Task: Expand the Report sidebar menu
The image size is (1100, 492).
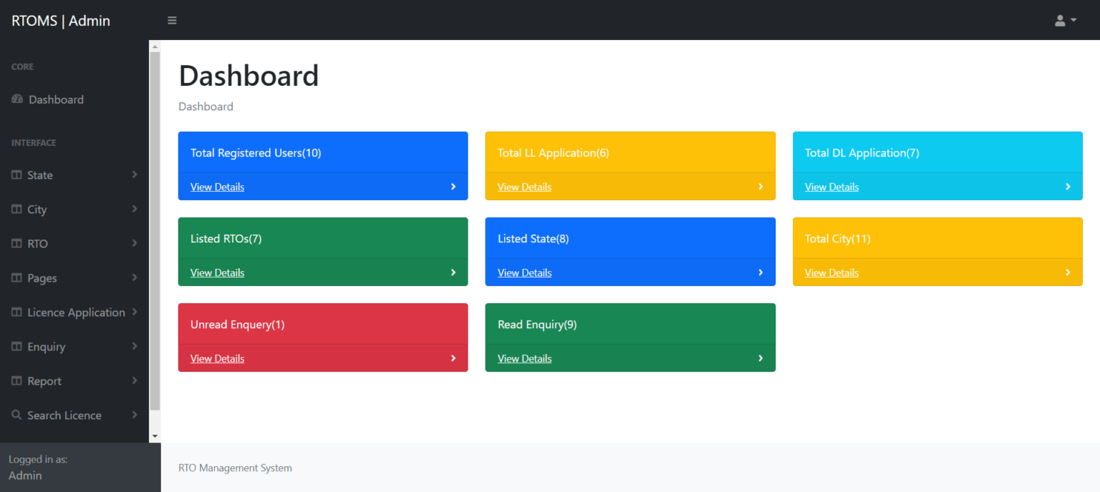Action: point(43,380)
